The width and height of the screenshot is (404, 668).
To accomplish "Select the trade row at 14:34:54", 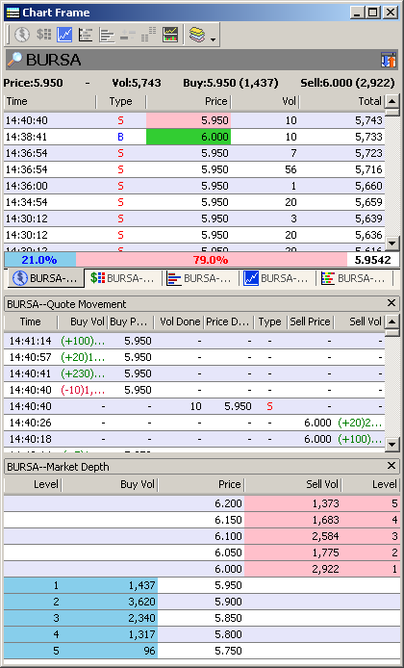I will [x=194, y=202].
